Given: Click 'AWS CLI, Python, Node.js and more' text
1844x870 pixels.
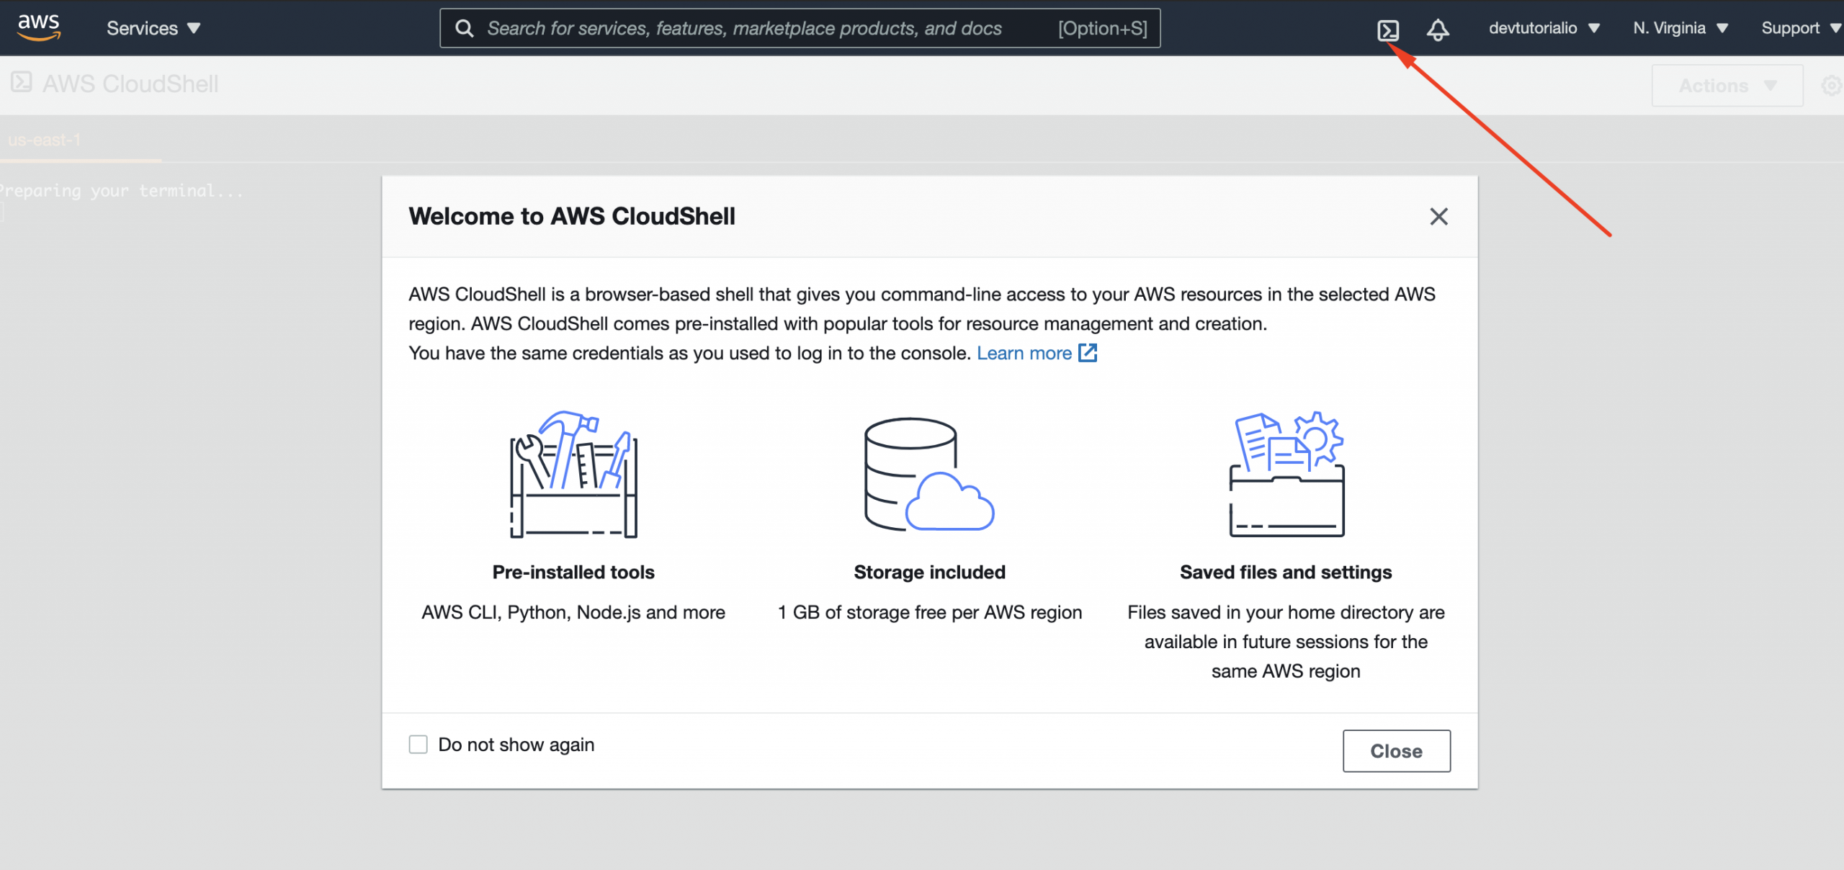Looking at the screenshot, I should click(x=573, y=612).
